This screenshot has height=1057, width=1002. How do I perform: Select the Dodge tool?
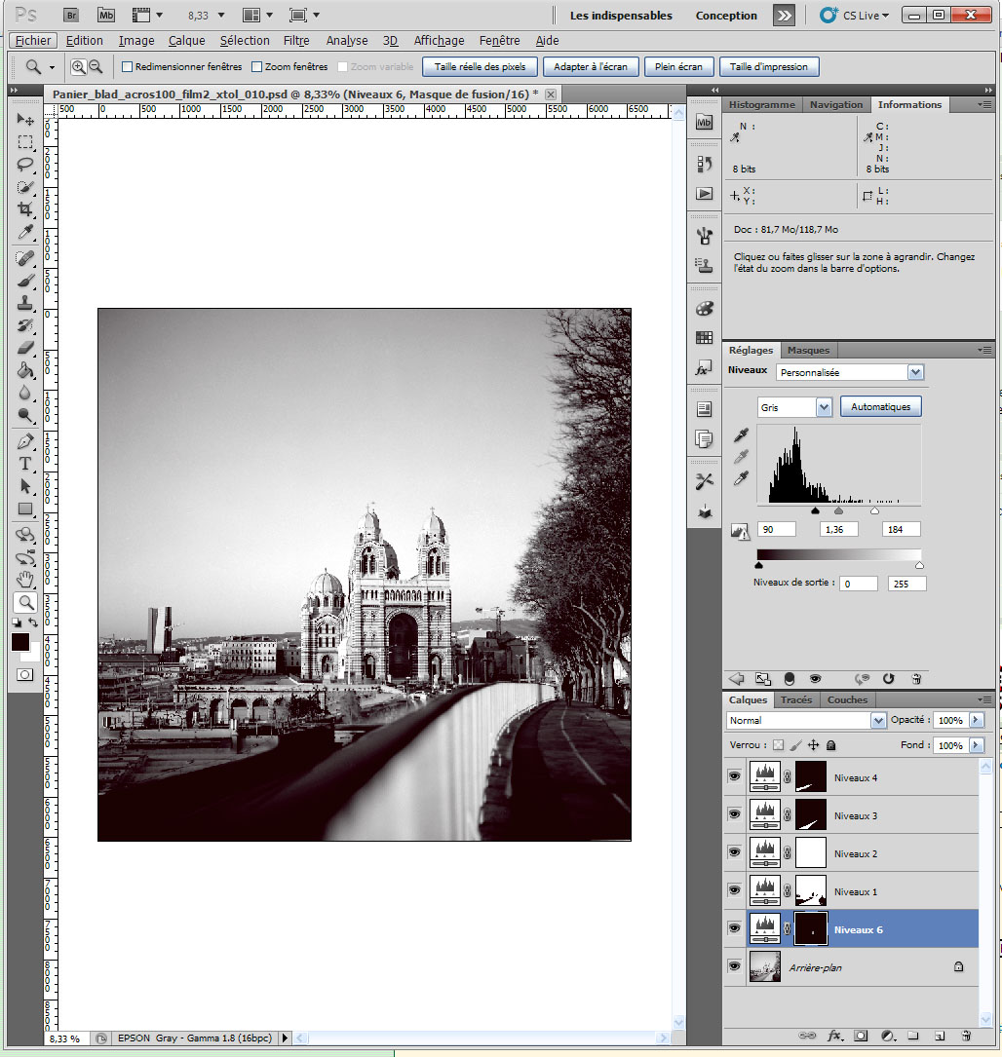(x=25, y=415)
